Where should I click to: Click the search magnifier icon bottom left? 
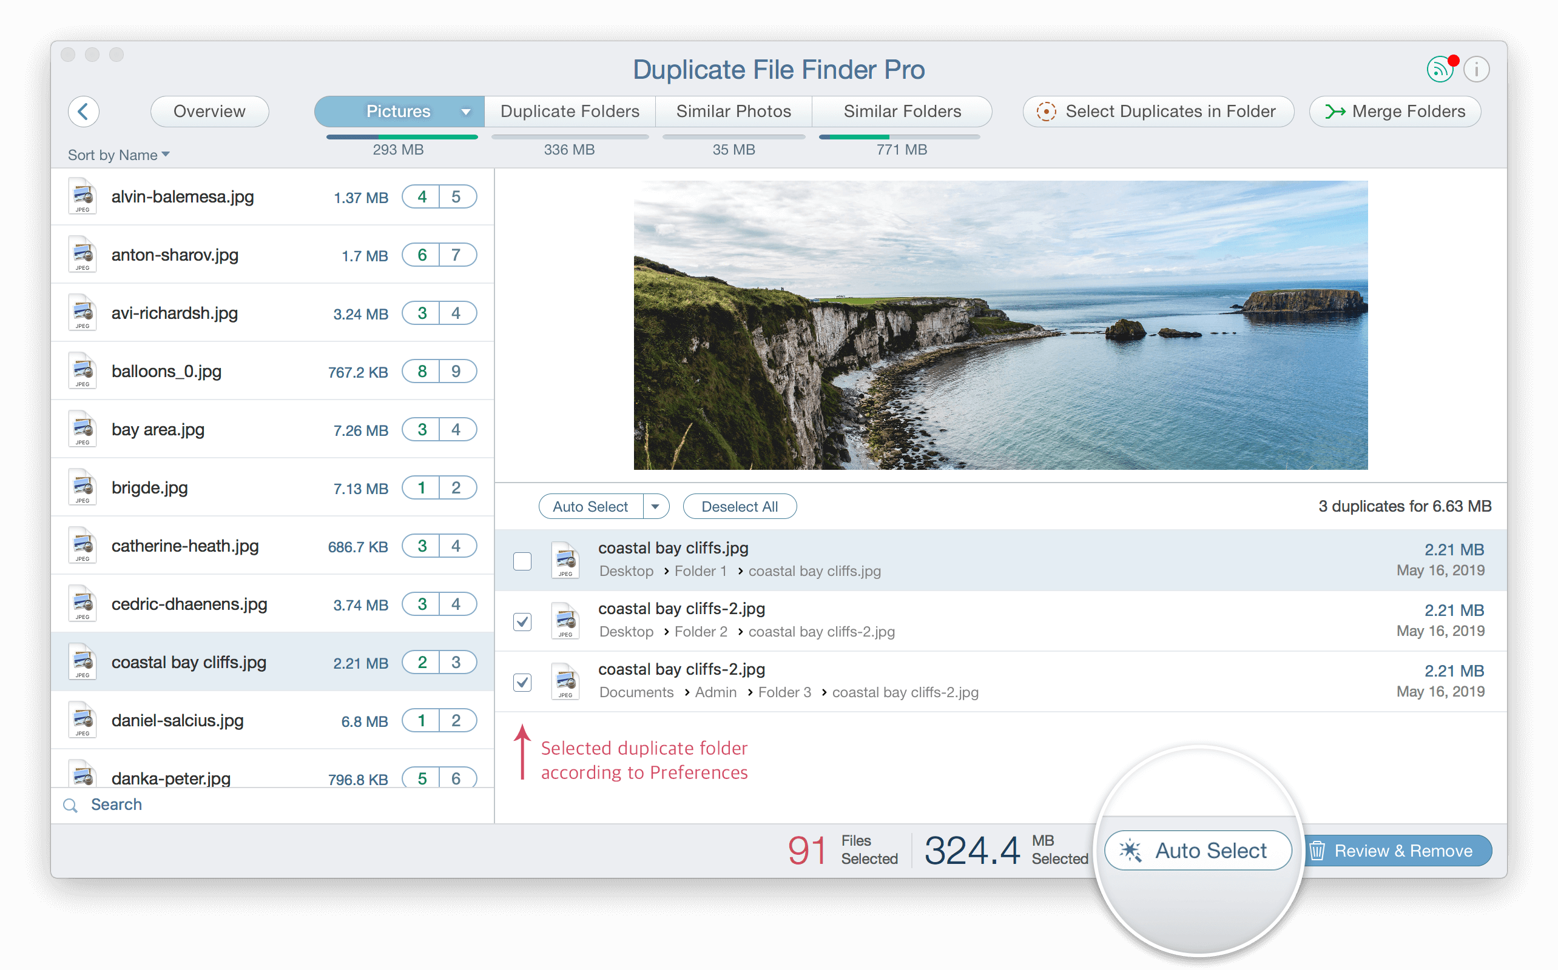(70, 804)
